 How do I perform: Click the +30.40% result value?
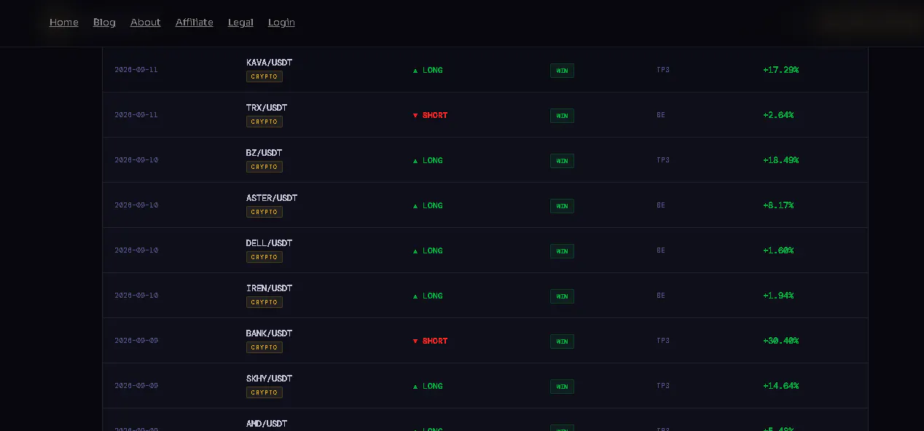(781, 341)
